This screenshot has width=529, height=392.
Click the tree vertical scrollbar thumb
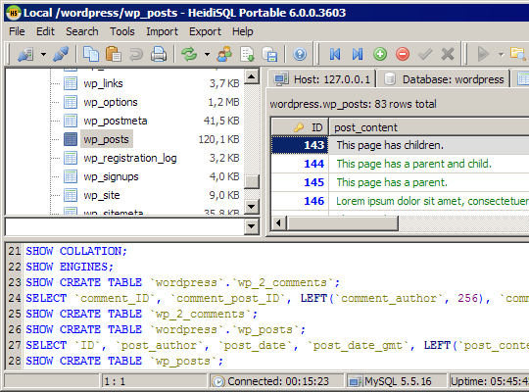point(252,181)
